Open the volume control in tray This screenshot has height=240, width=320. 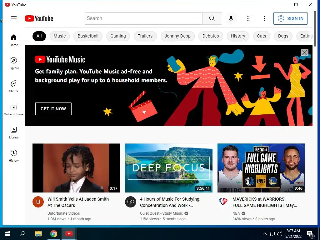coord(280,234)
